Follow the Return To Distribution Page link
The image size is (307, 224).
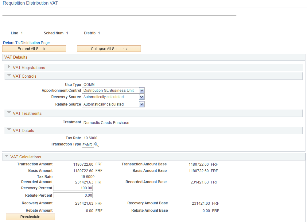click(26, 43)
